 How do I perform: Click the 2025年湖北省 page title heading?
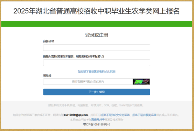(x=97, y=11)
